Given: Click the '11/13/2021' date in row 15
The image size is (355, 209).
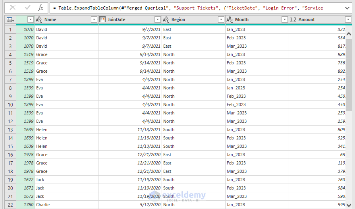Looking at the screenshot, I should (130, 146).
